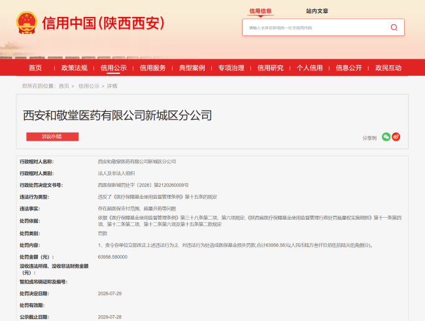The image size is (425, 321).
Task: Click the 首页 breadcrumb link
Action: tap(64, 86)
